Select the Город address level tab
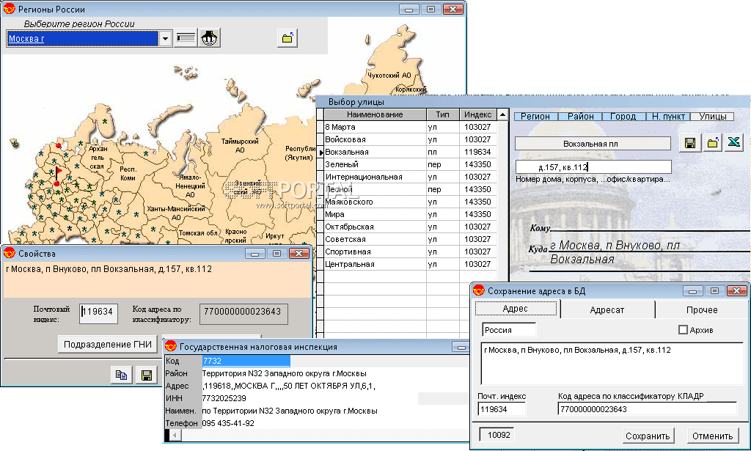751x451 pixels. click(623, 117)
